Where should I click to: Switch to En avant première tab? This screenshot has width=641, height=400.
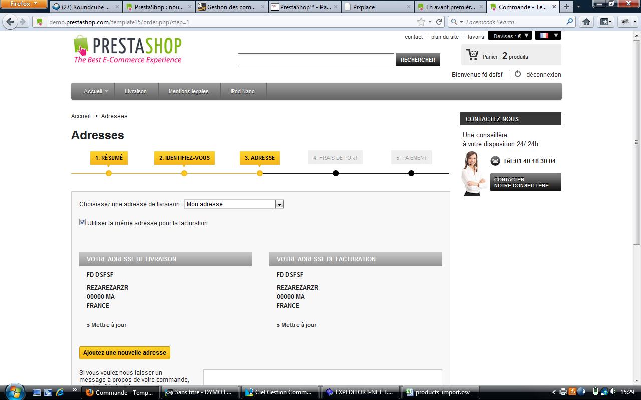tap(451, 7)
